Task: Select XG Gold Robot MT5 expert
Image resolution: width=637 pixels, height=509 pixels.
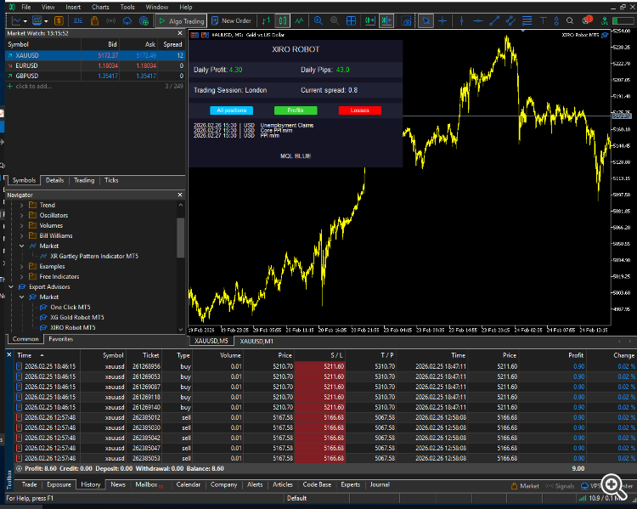Action: pyautogui.click(x=76, y=317)
